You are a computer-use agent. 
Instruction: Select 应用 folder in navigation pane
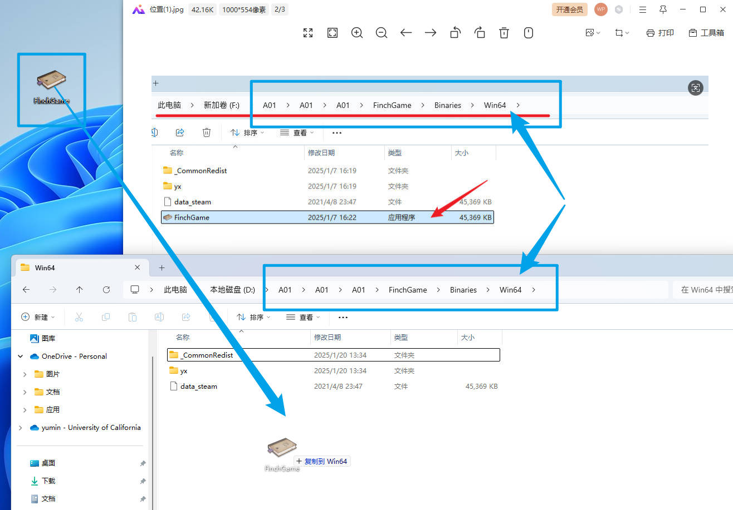tap(47, 410)
